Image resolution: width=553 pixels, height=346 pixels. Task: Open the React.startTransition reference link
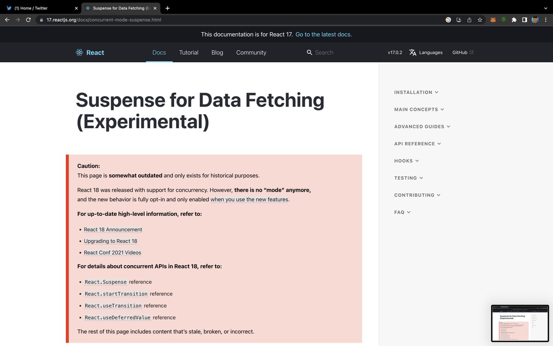(116, 294)
